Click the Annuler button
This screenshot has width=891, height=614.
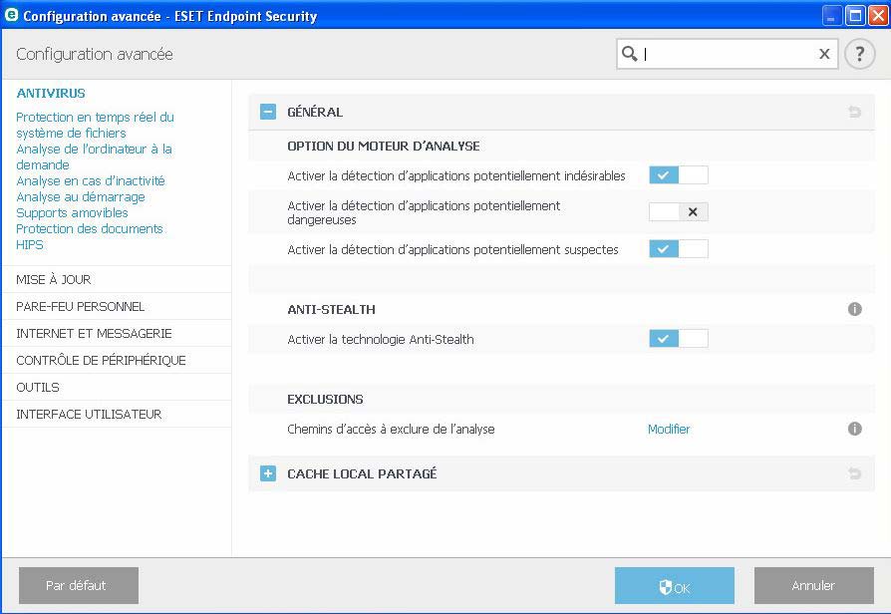tap(813, 585)
